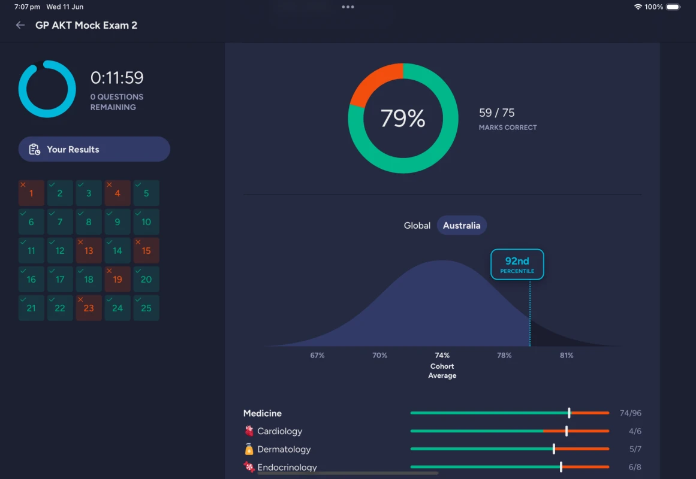The height and width of the screenshot is (479, 696).
Task: Click the Medicine score bar marker
Action: click(x=569, y=413)
